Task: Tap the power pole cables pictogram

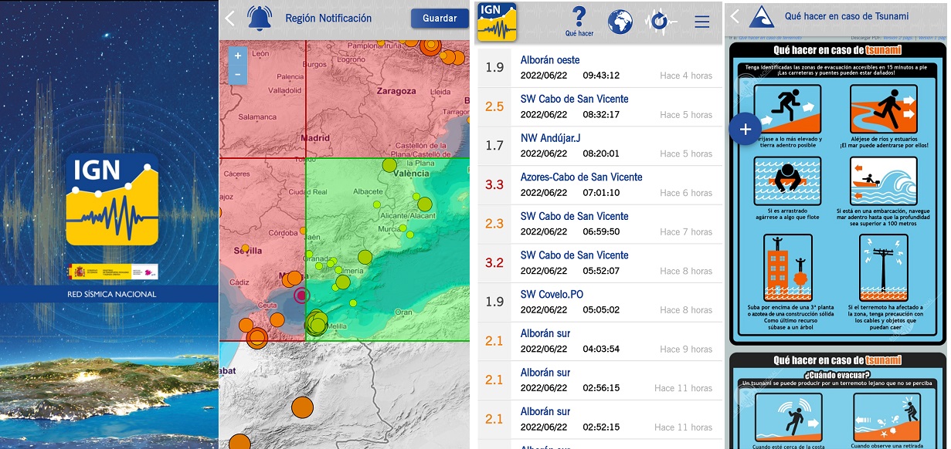Action: click(x=883, y=267)
